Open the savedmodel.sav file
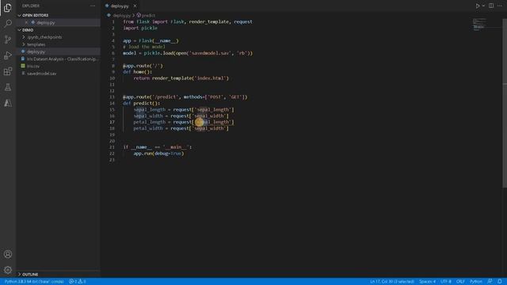507x285 pixels. 42,74
